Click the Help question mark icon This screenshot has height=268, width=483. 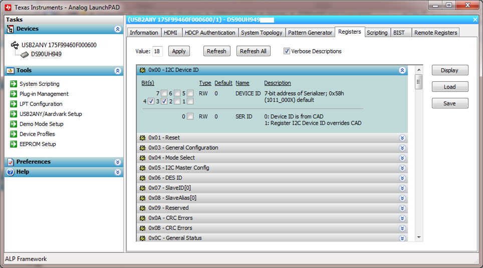click(x=11, y=172)
